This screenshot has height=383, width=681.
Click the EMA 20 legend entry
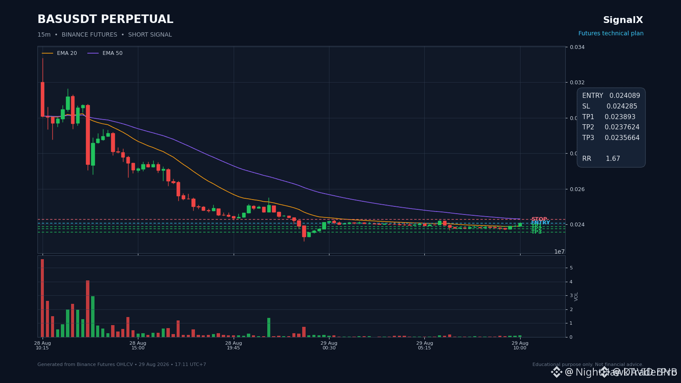coord(60,53)
